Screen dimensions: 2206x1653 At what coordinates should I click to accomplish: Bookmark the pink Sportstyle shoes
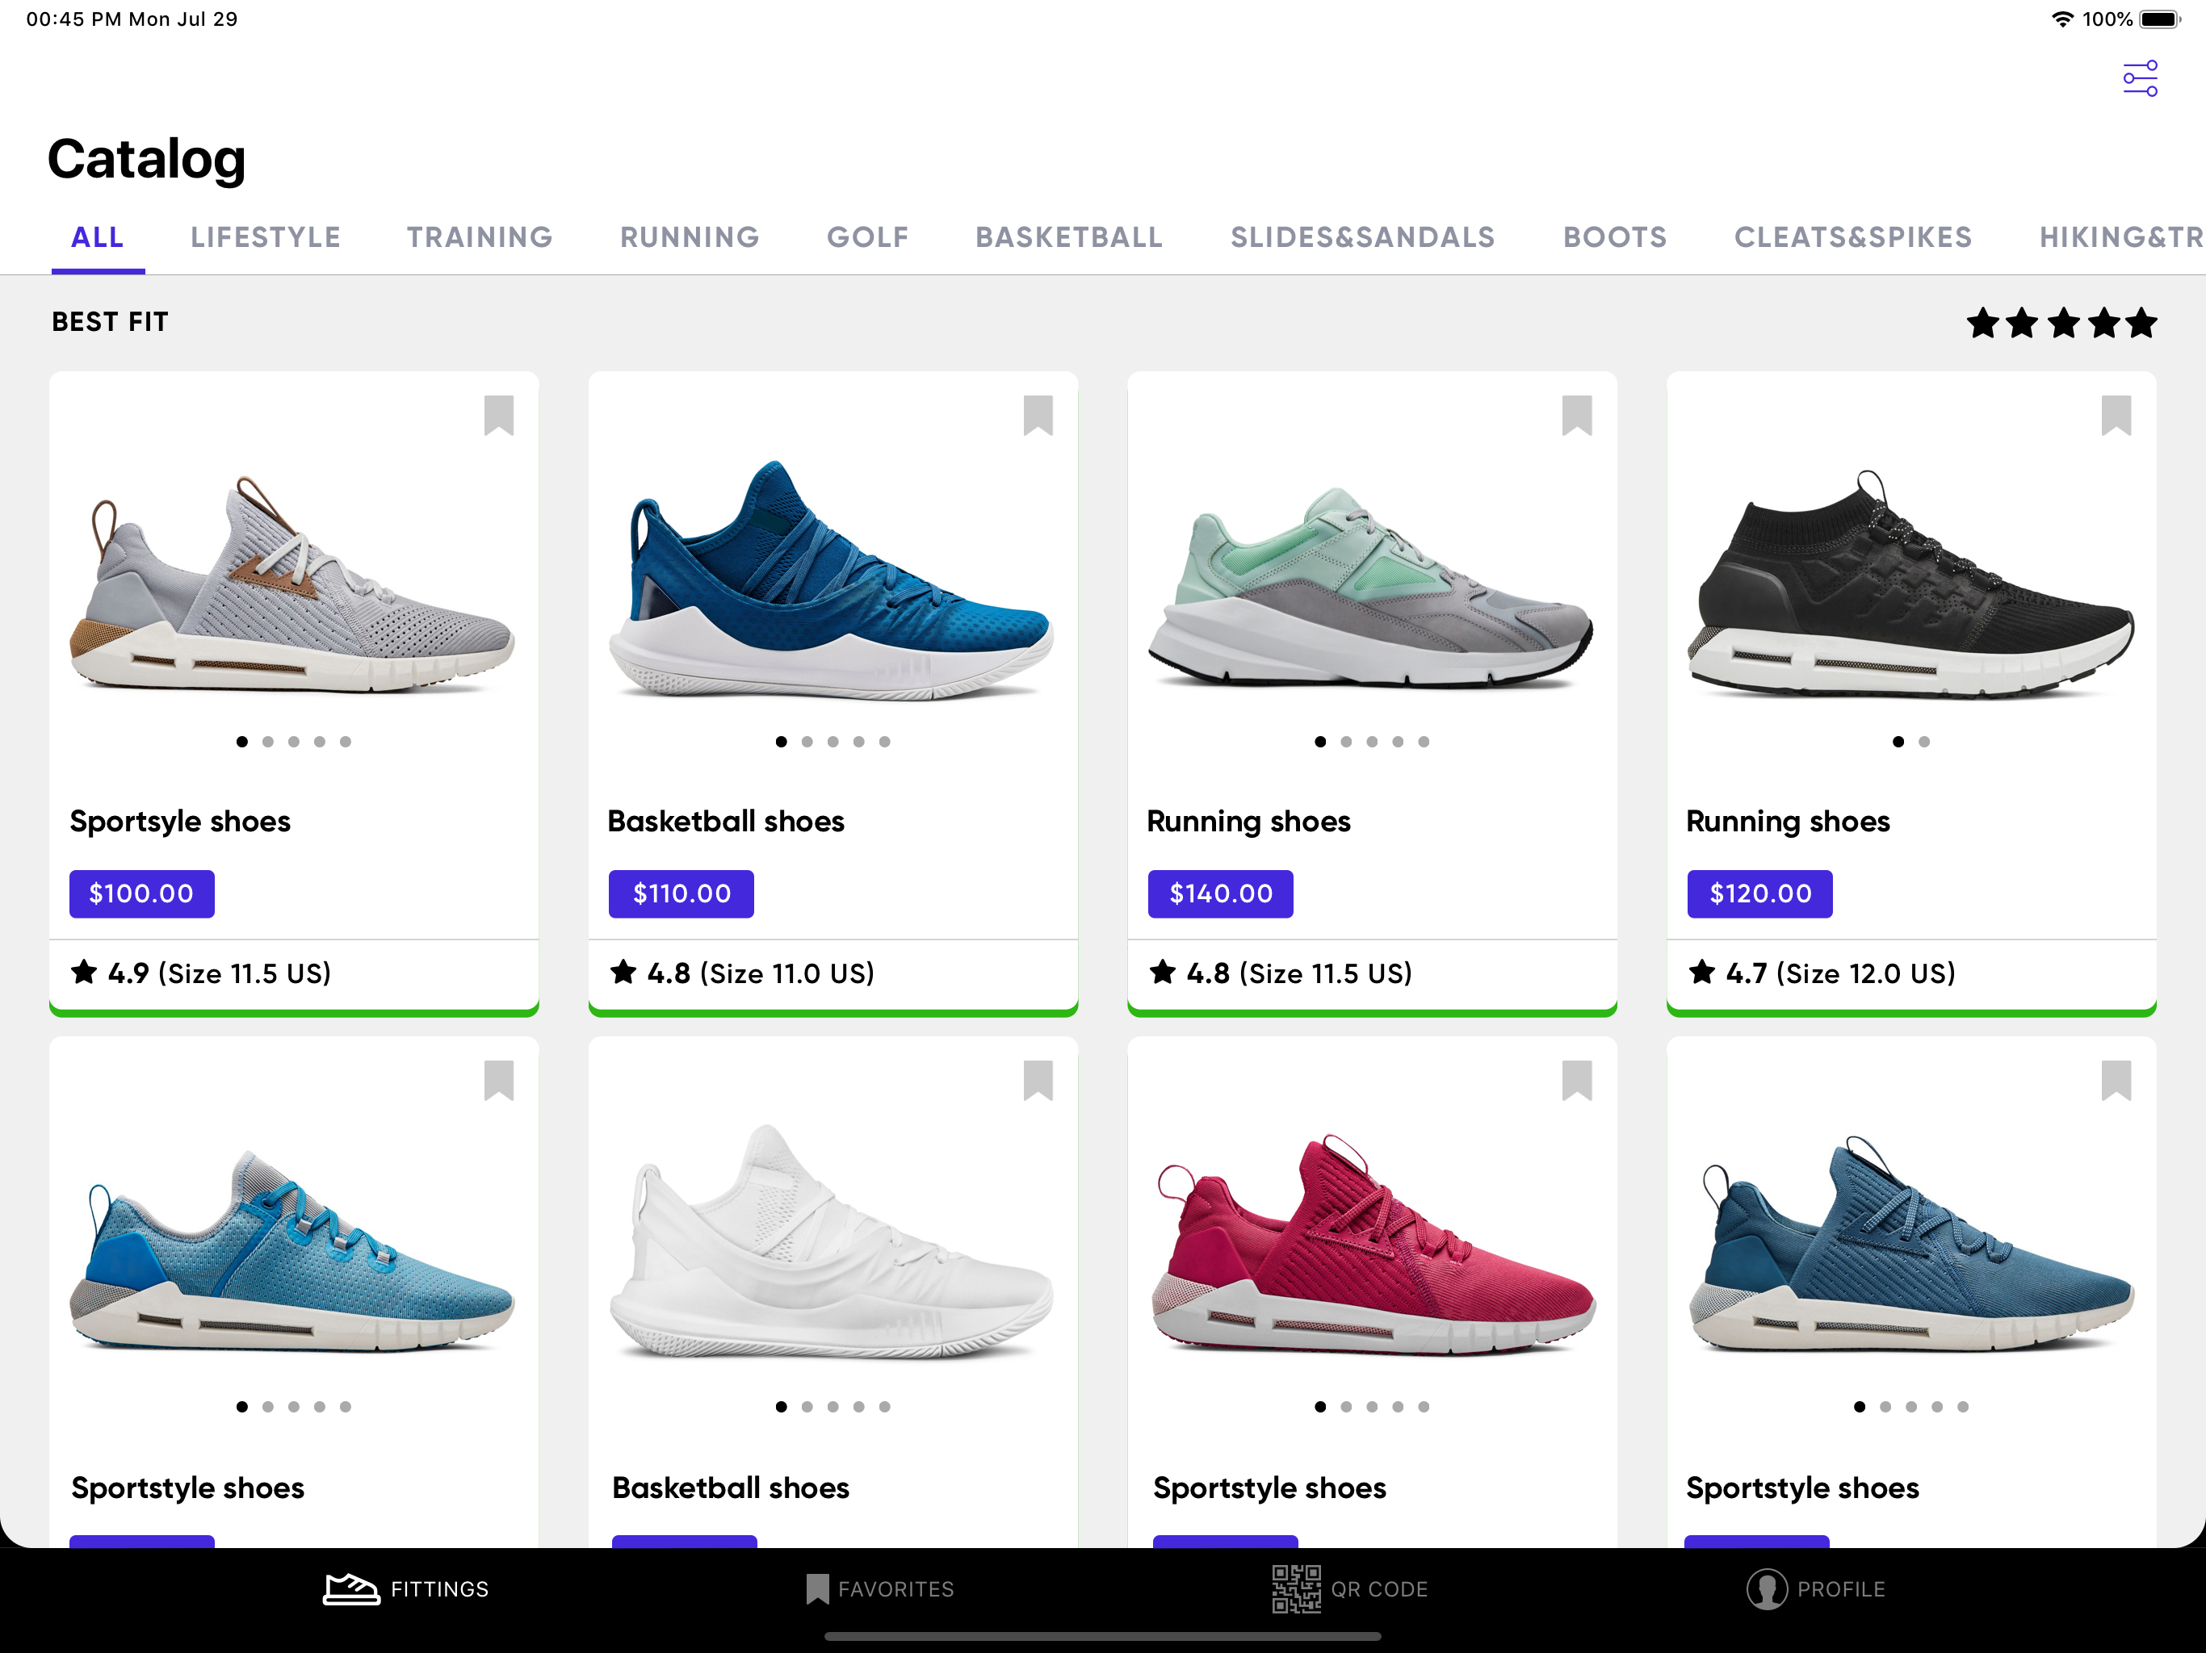[x=1577, y=1080]
